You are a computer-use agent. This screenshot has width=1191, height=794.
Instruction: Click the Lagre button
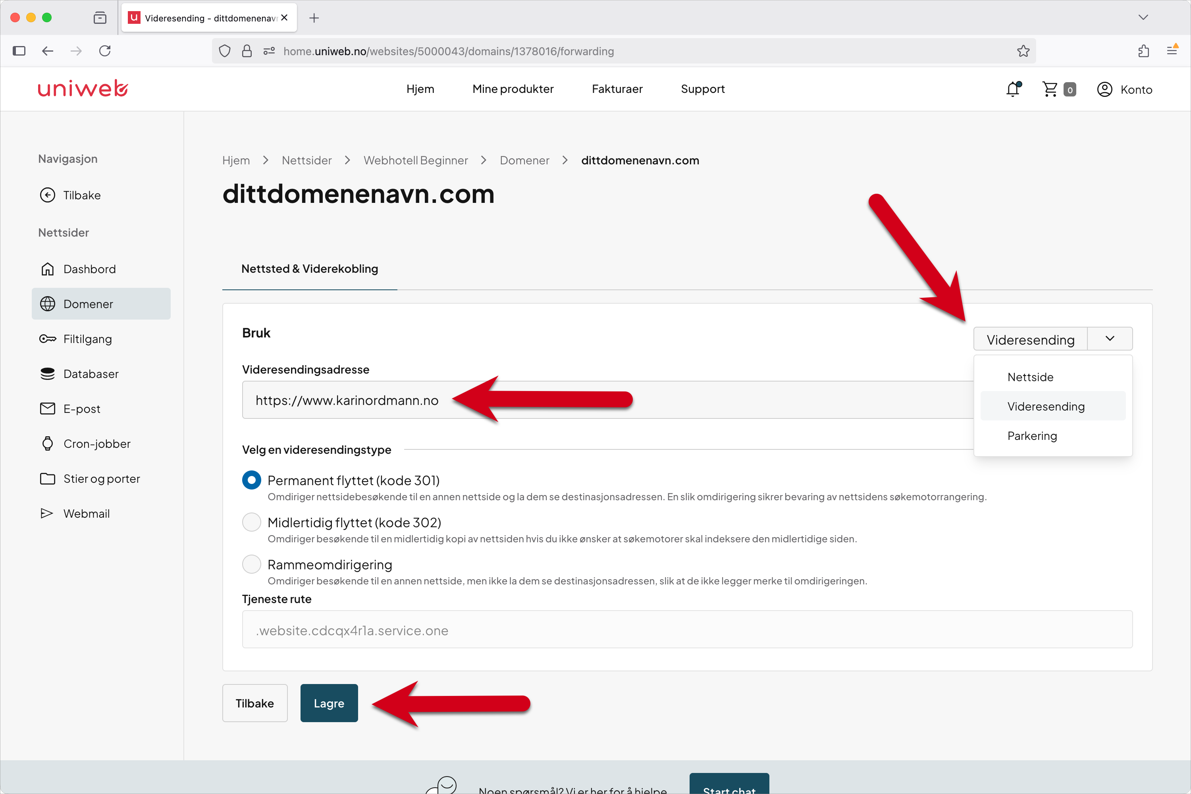[x=329, y=703]
